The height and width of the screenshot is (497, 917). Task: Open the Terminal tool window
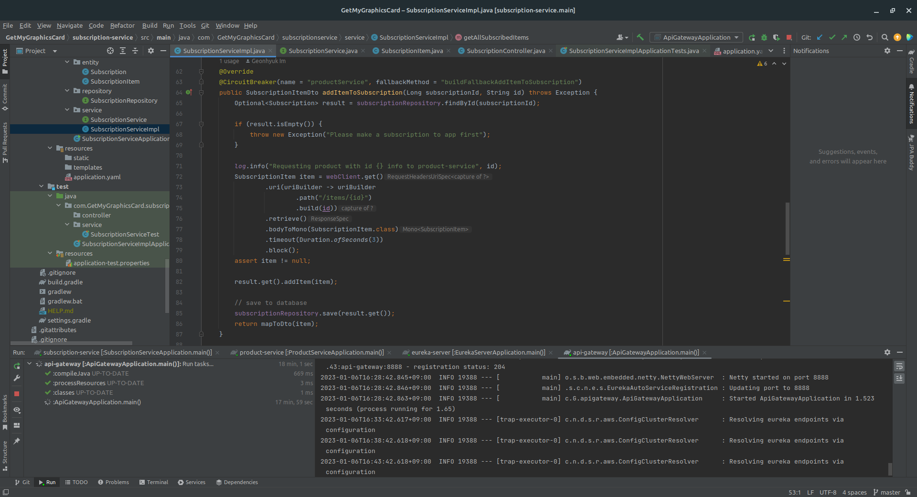[153, 482]
